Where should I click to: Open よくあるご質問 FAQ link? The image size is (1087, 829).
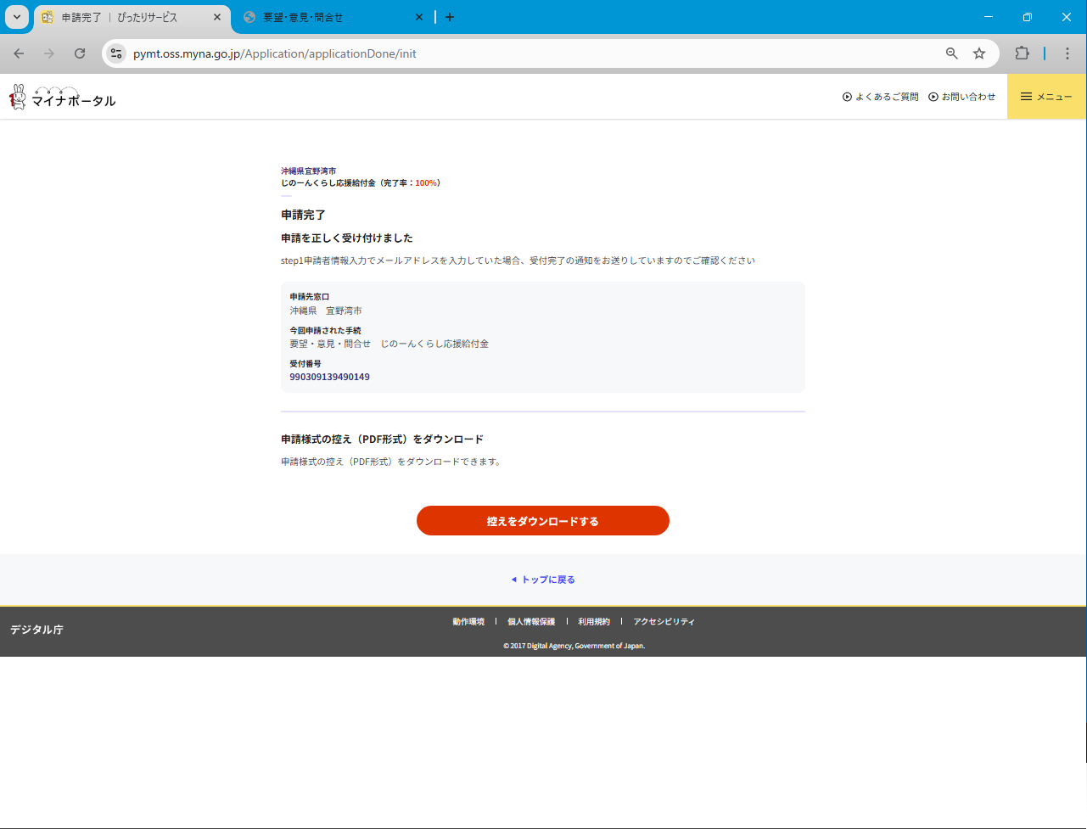click(x=880, y=97)
